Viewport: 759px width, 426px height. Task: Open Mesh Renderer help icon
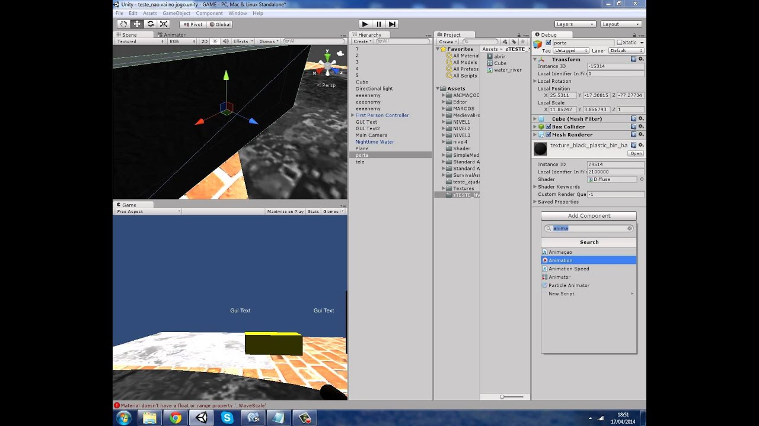[x=634, y=134]
